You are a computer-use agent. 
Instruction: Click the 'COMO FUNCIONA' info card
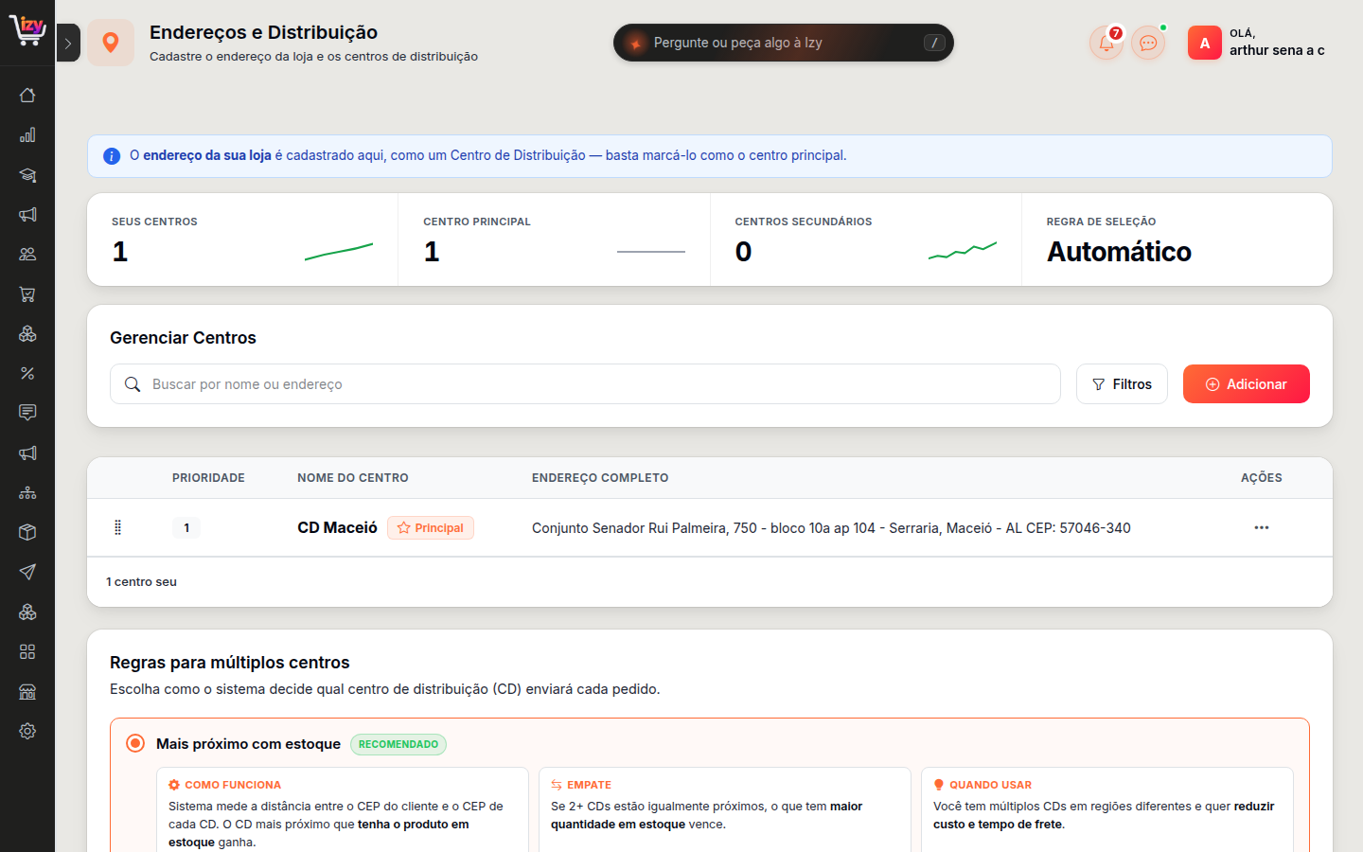pos(343,811)
